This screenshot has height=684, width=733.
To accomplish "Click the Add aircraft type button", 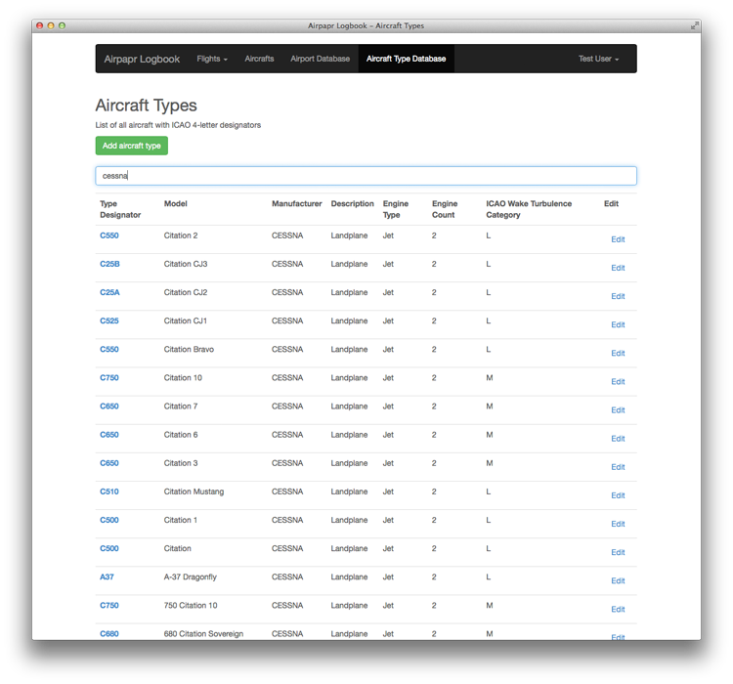I will 131,146.
